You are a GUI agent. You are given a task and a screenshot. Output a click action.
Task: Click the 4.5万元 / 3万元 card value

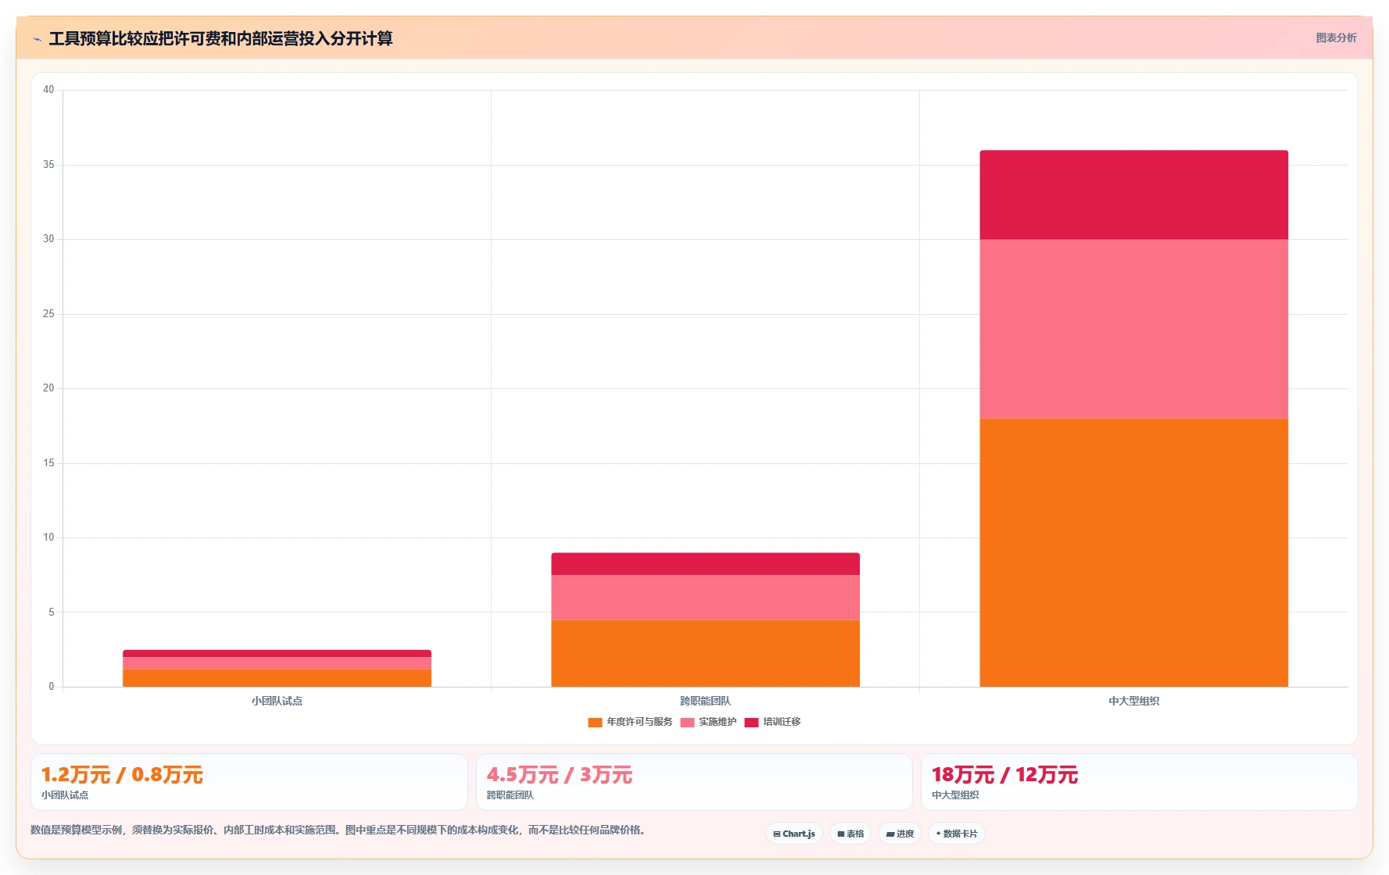560,775
